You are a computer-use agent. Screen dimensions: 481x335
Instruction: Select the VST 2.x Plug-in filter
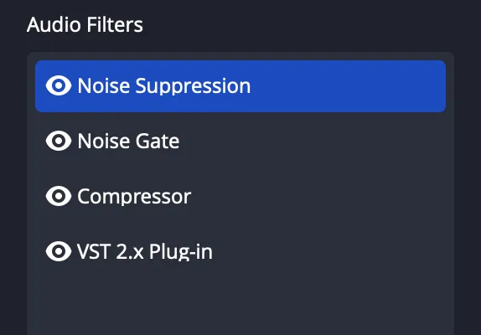coord(240,251)
